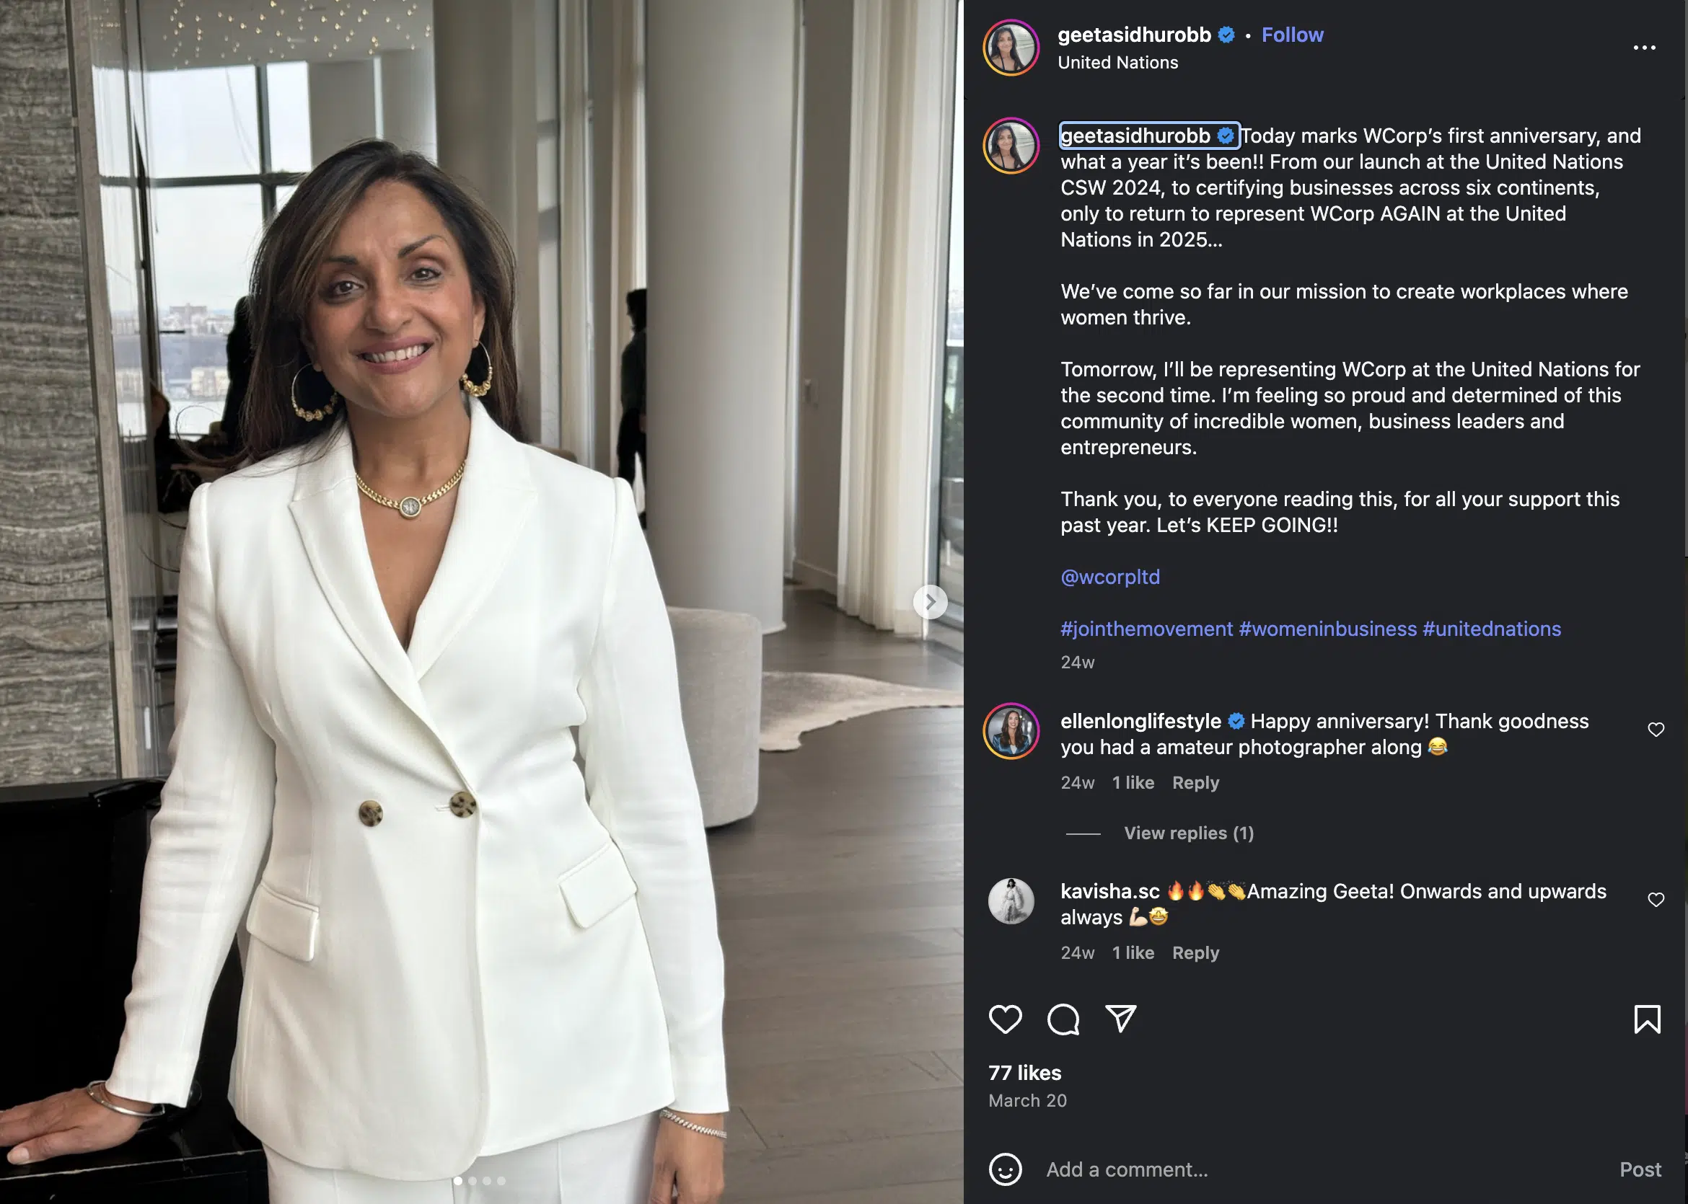Open the emoji picker smiley icon

[1005, 1169]
